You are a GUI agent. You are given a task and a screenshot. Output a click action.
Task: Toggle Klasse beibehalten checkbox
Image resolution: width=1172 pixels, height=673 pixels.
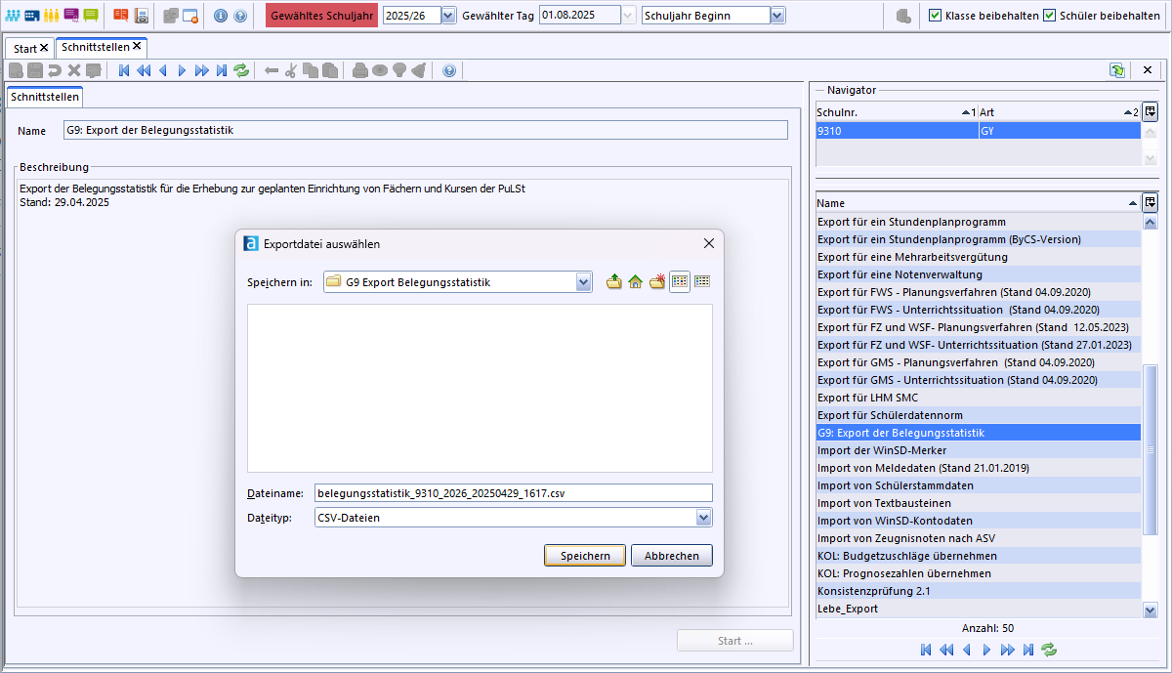click(x=935, y=16)
